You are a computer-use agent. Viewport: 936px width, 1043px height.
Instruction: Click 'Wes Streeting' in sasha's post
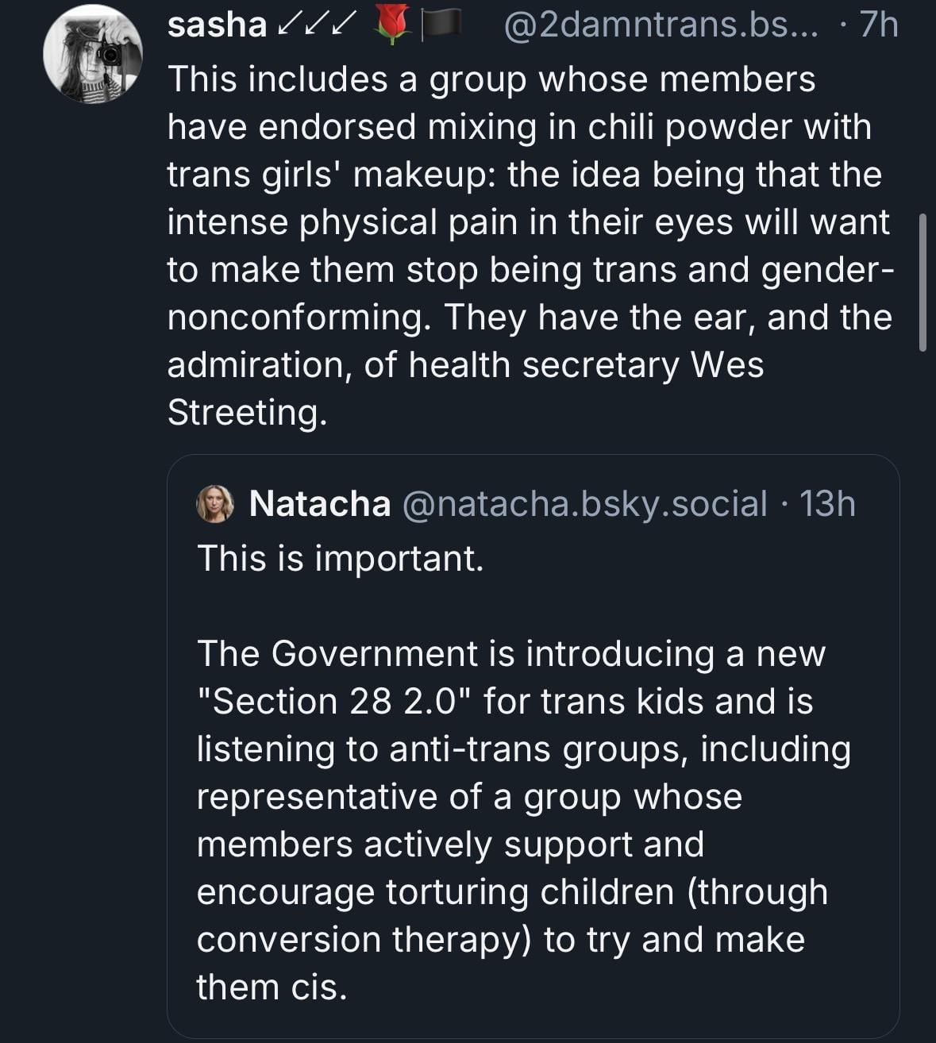[726, 365]
